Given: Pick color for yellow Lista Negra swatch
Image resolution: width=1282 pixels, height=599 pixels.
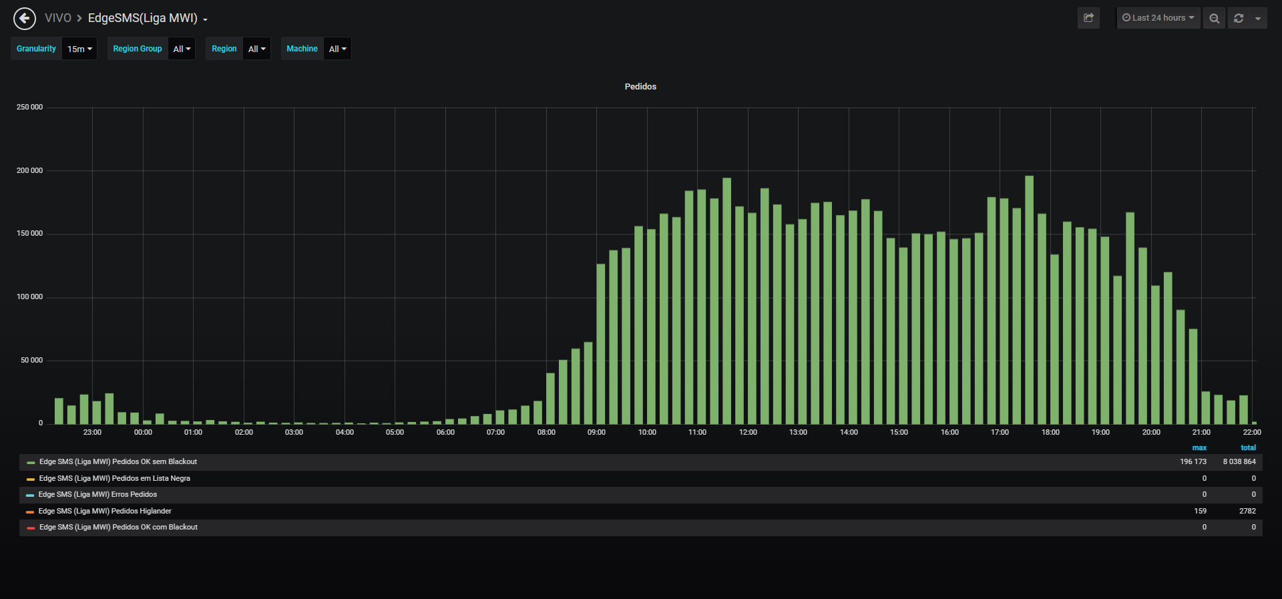Looking at the screenshot, I should [31, 479].
